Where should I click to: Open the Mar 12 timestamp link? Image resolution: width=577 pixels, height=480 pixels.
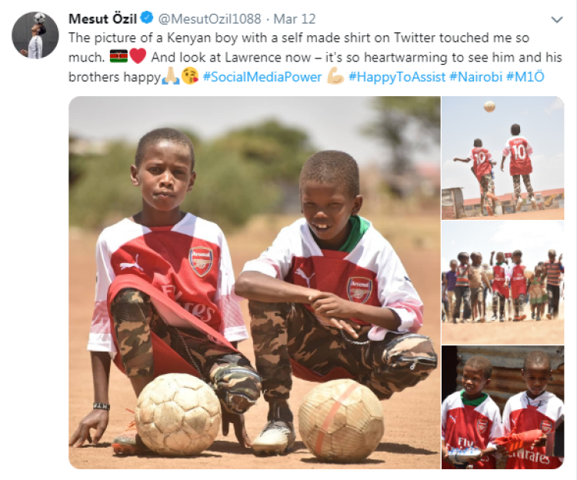coord(295,18)
